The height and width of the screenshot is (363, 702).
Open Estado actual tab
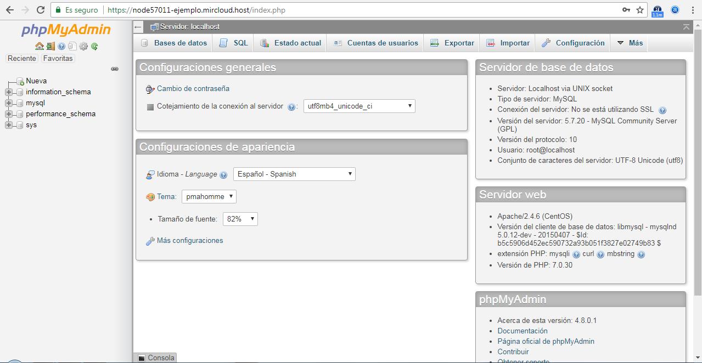pos(290,43)
